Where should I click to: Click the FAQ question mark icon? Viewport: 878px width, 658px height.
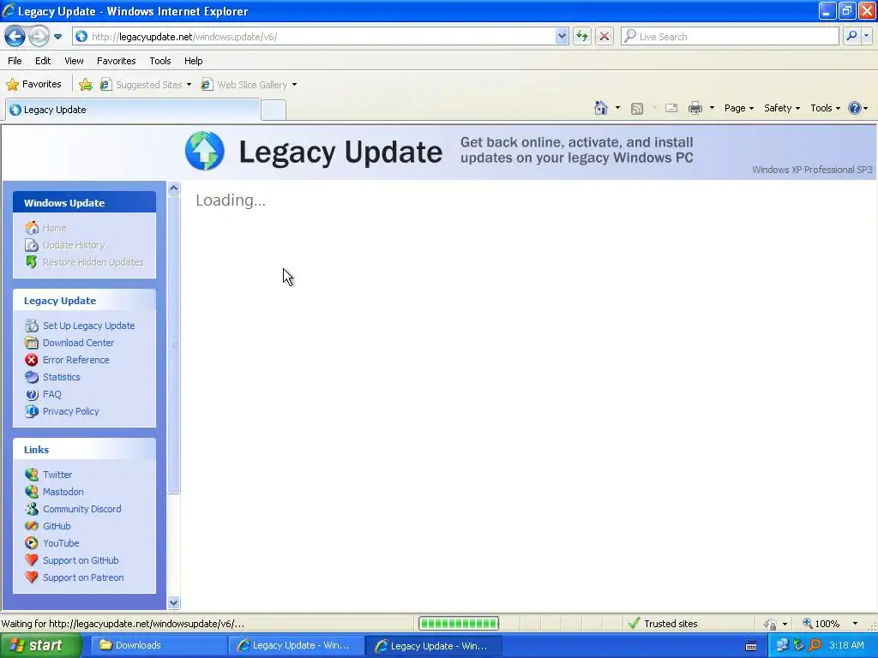32,394
